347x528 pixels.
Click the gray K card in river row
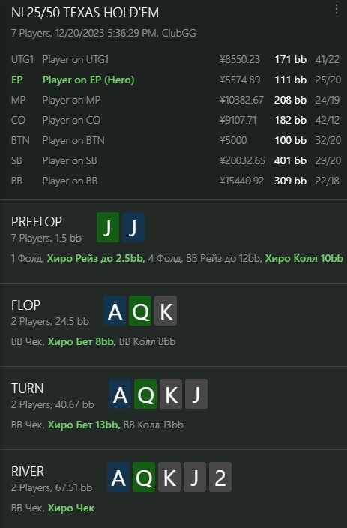coord(169,477)
